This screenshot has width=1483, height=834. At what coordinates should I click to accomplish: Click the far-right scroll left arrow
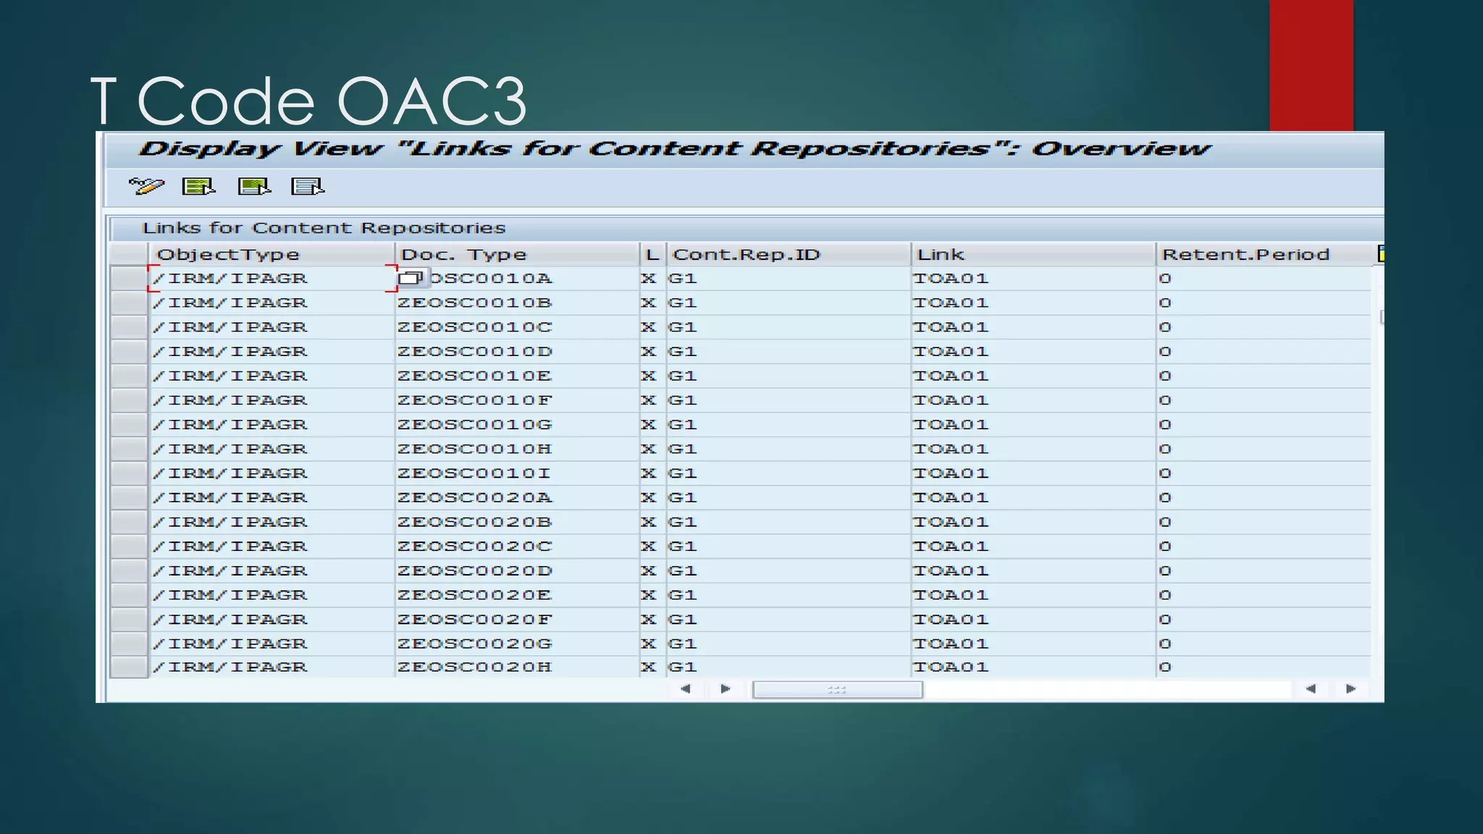pyautogui.click(x=1311, y=689)
